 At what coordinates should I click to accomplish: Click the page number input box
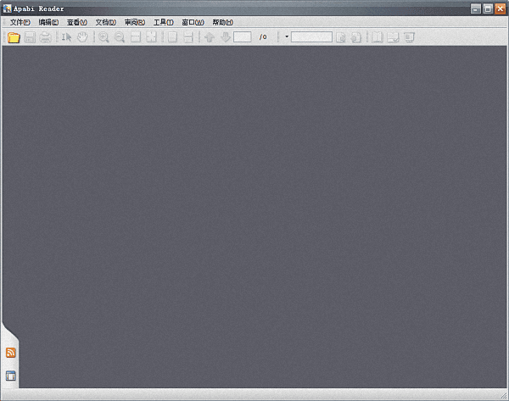243,37
